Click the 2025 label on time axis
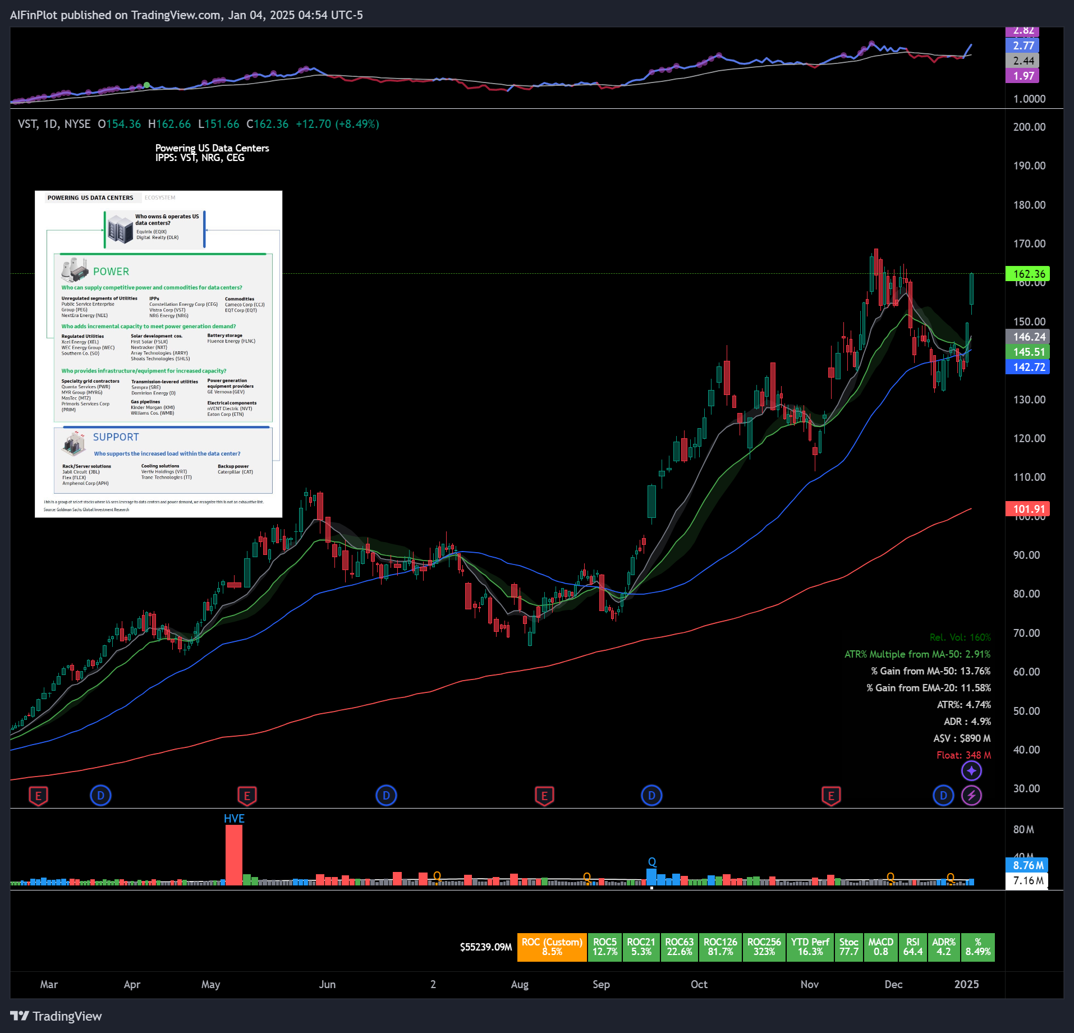This screenshot has height=1033, width=1074. pyautogui.click(x=966, y=984)
